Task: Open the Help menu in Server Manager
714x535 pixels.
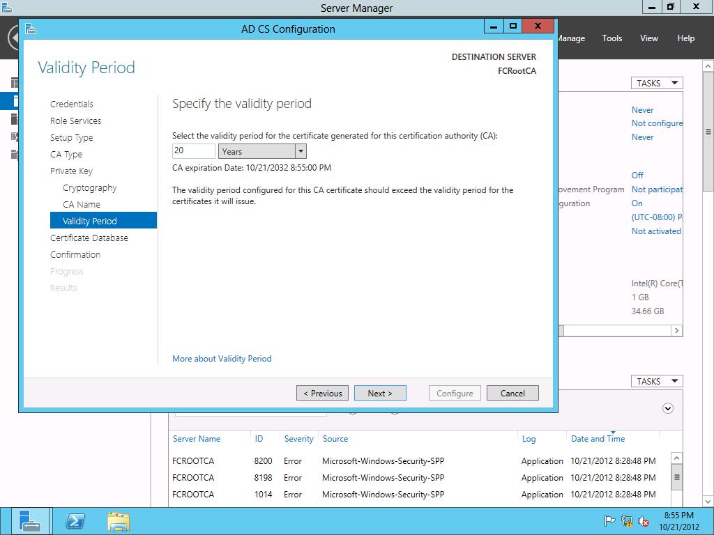Action: [686, 38]
